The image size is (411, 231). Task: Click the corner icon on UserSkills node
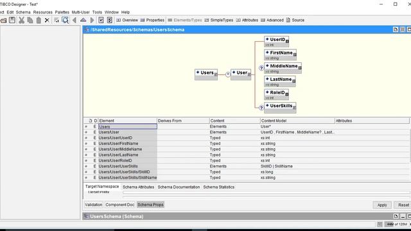point(294,108)
